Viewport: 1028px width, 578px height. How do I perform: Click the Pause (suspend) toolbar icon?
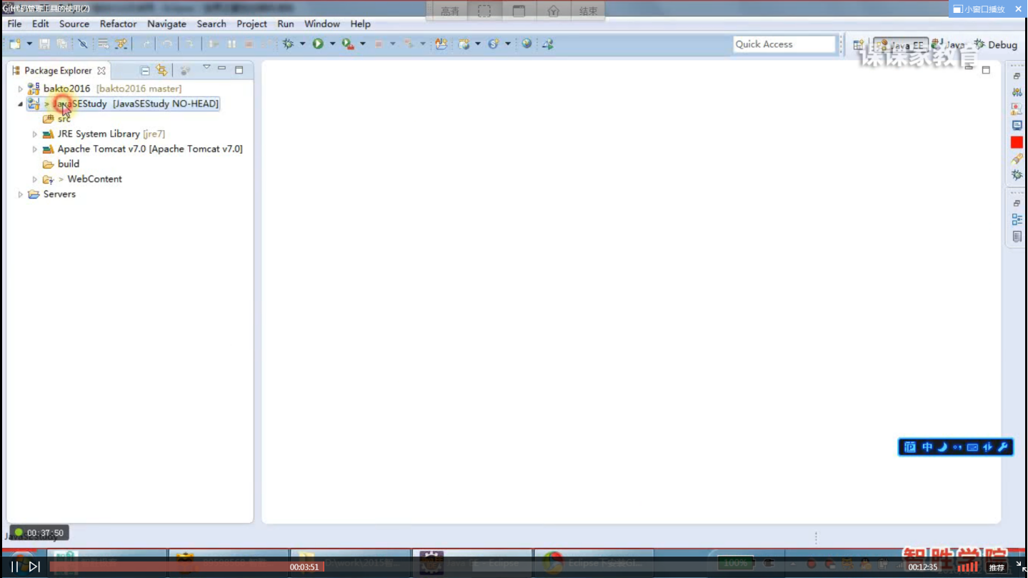coord(231,44)
